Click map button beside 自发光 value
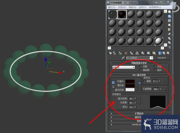Screen dimensions: 180x133 pos(165,81)
